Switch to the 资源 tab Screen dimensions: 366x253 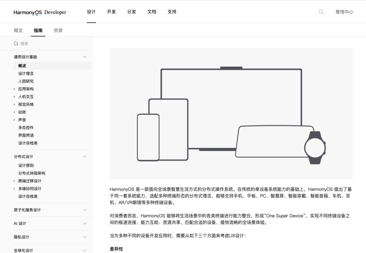(x=58, y=30)
